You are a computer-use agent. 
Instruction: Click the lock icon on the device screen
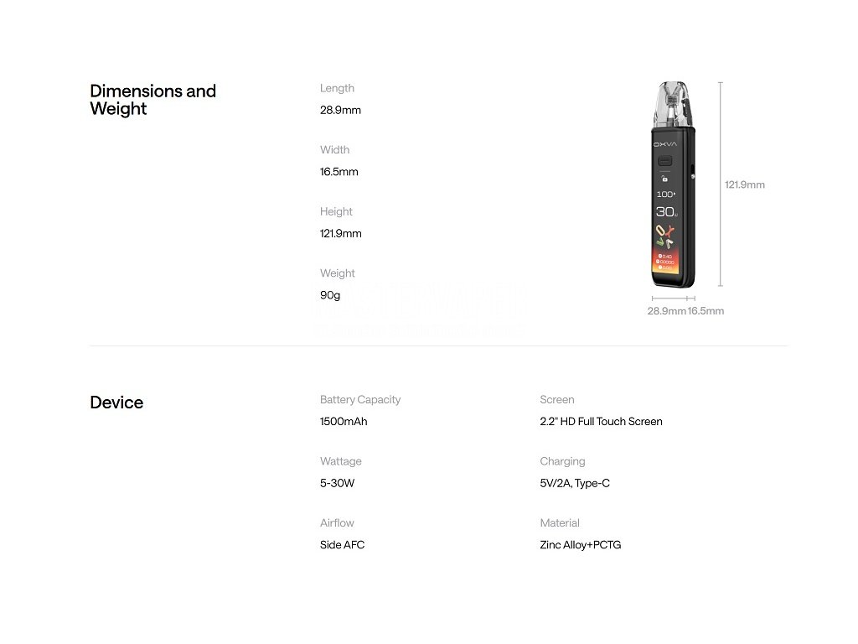tap(665, 178)
